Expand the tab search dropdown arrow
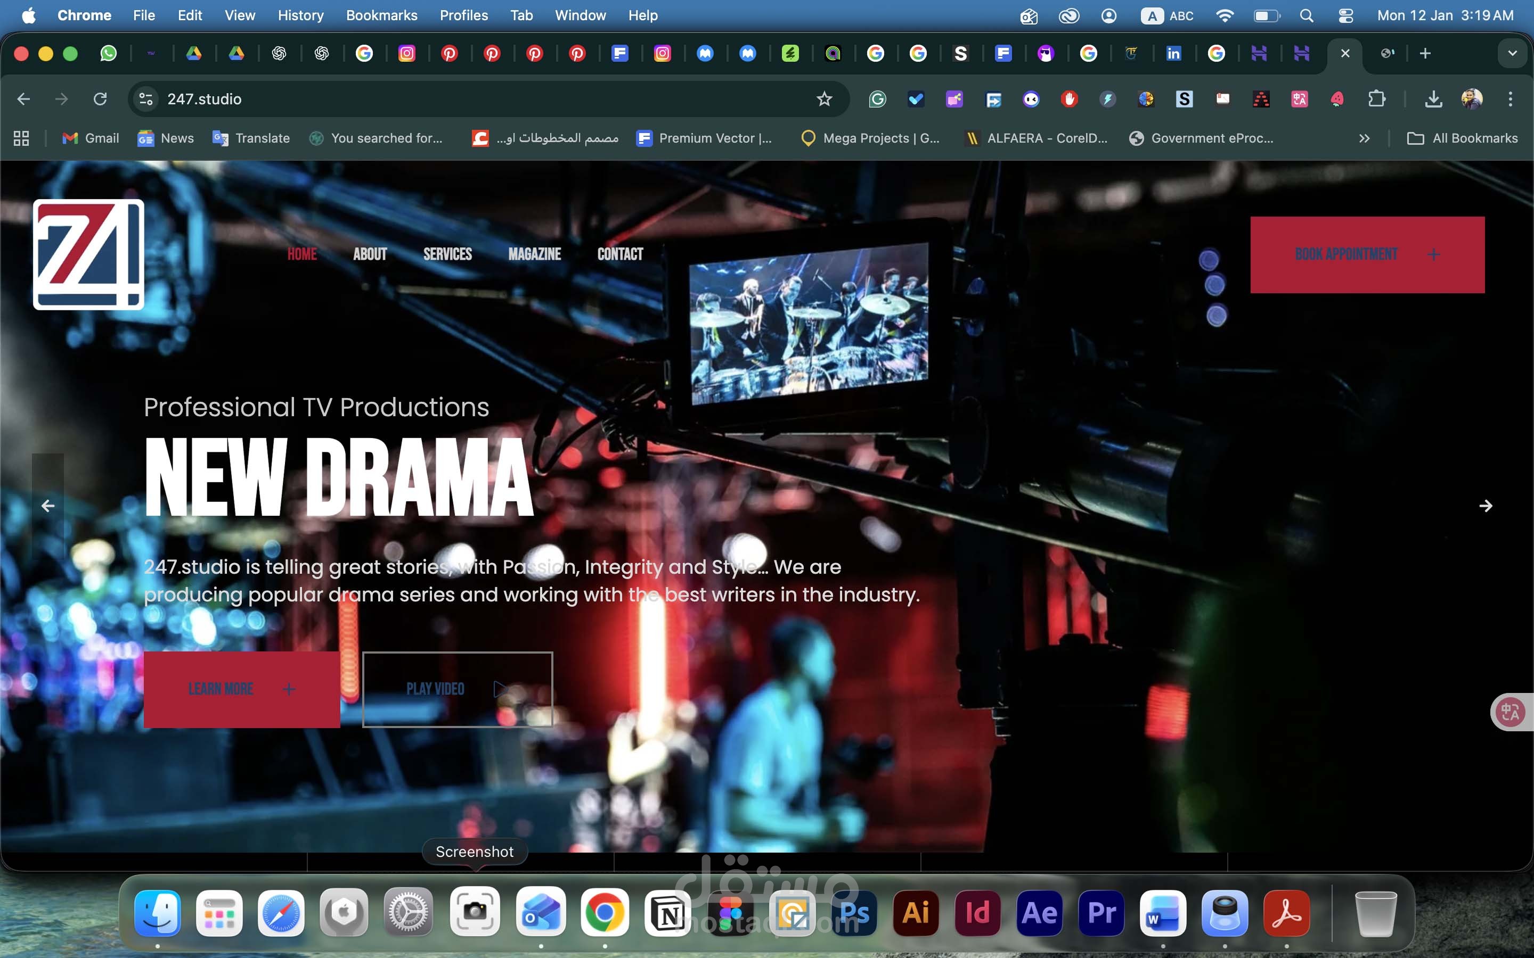The image size is (1534, 958). click(x=1513, y=53)
